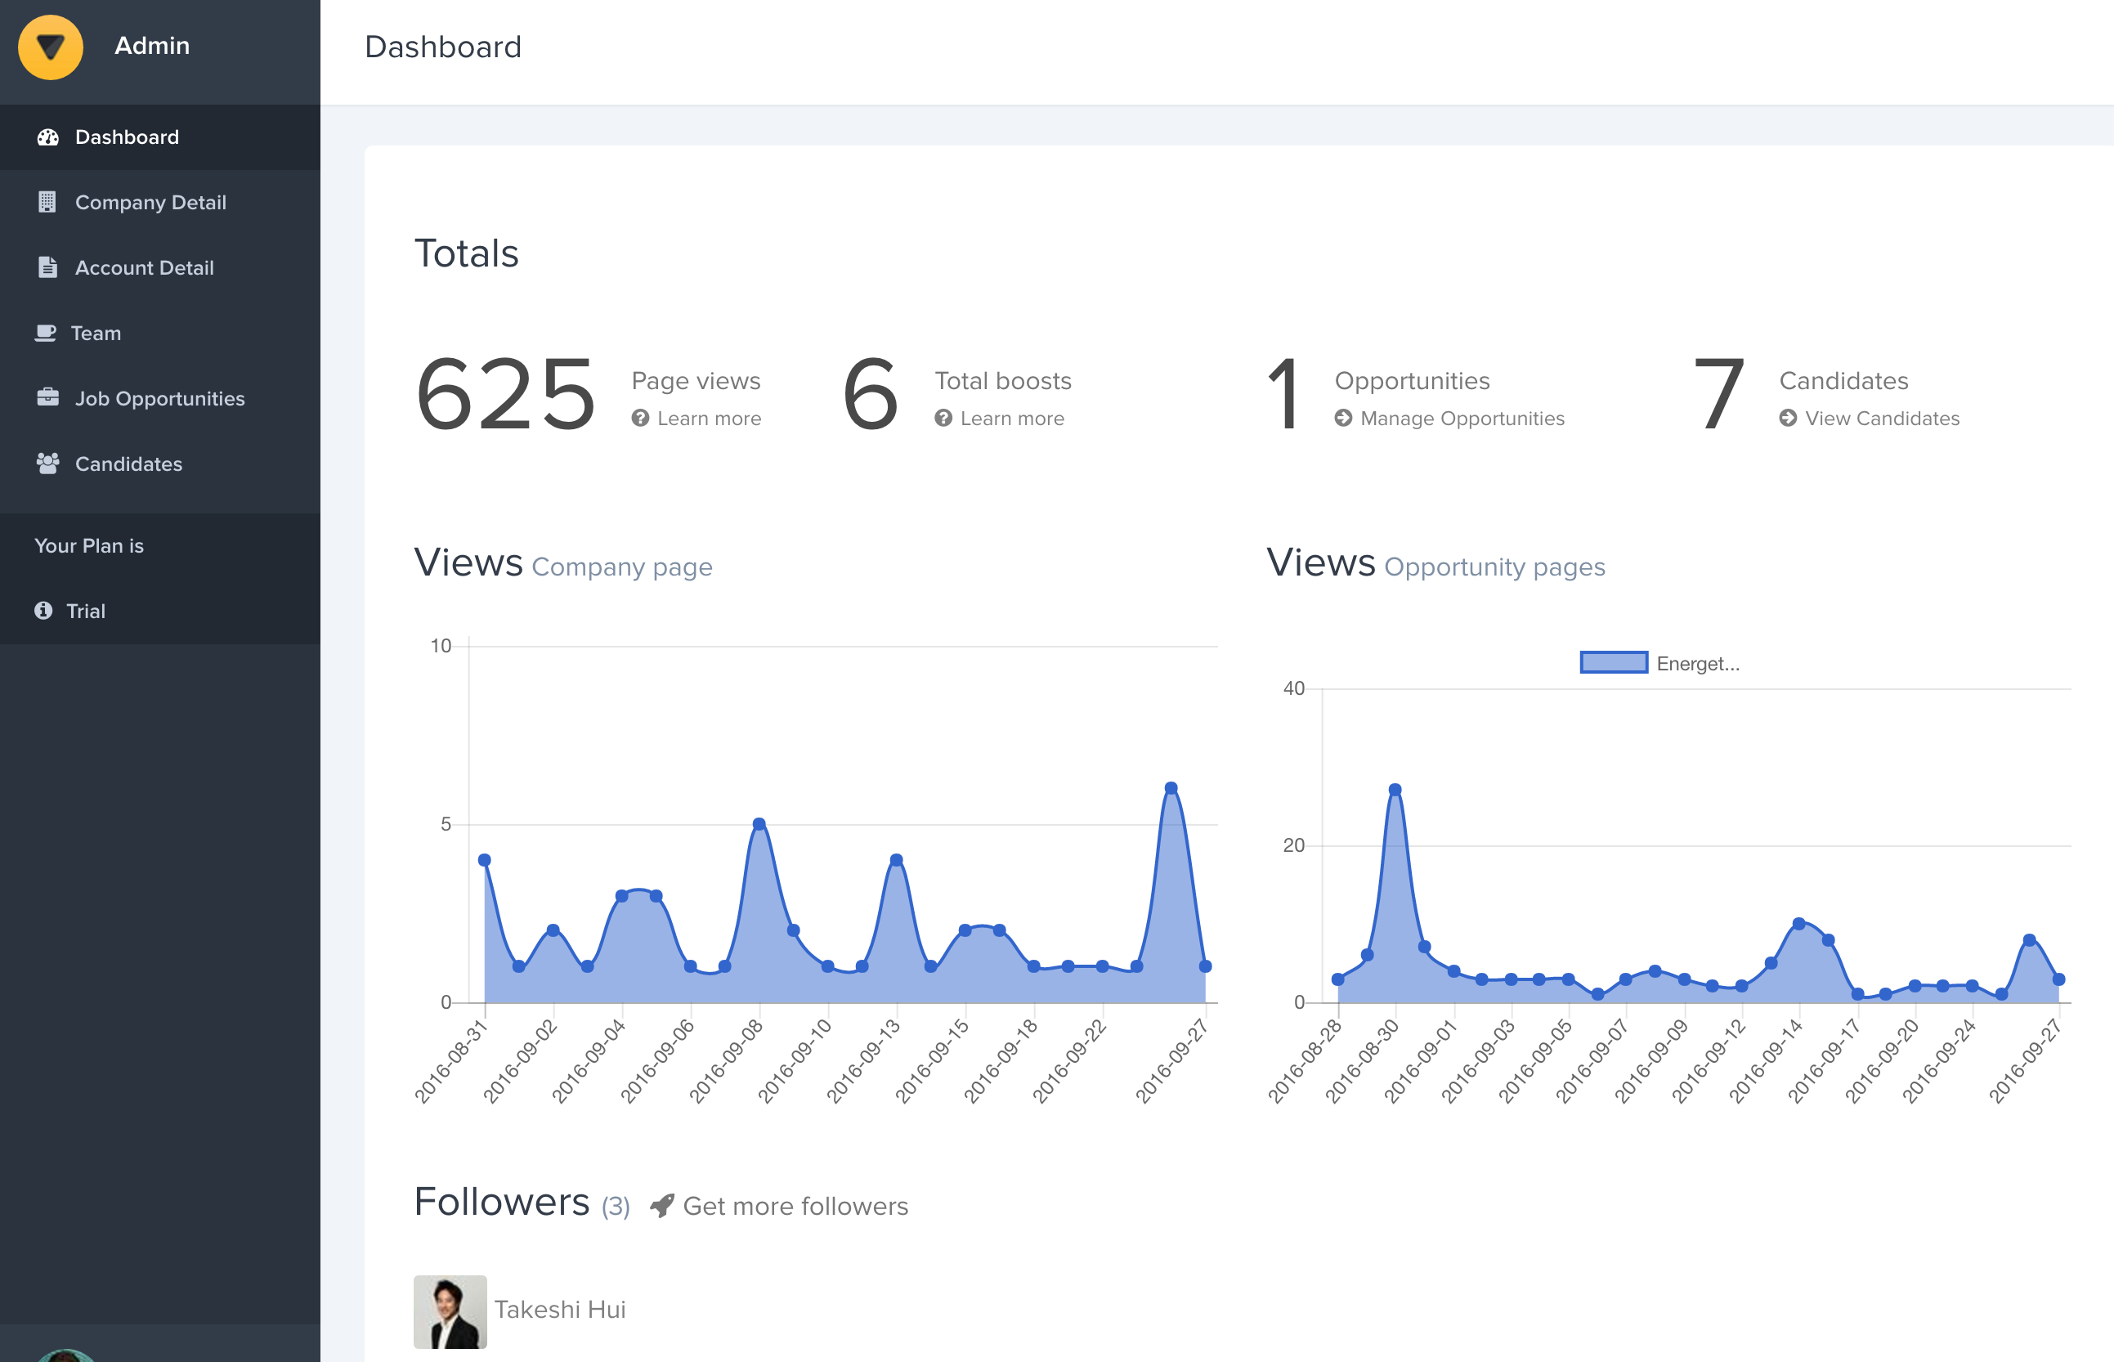Screen dimensions: 2114x1362
Task: Click the yellow Admin logo icon
Action: click(x=51, y=47)
